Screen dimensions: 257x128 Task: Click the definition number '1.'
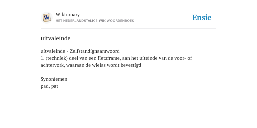coord(42,58)
